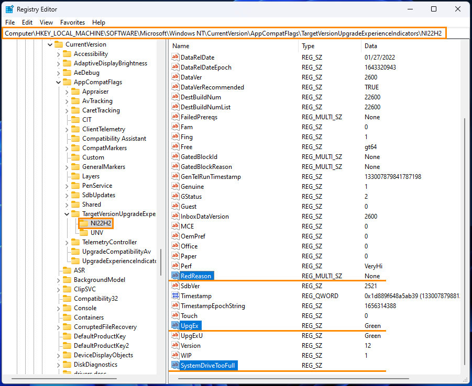Select the GenTelRunTimestamp value name
The image size is (472, 386).
coord(211,177)
